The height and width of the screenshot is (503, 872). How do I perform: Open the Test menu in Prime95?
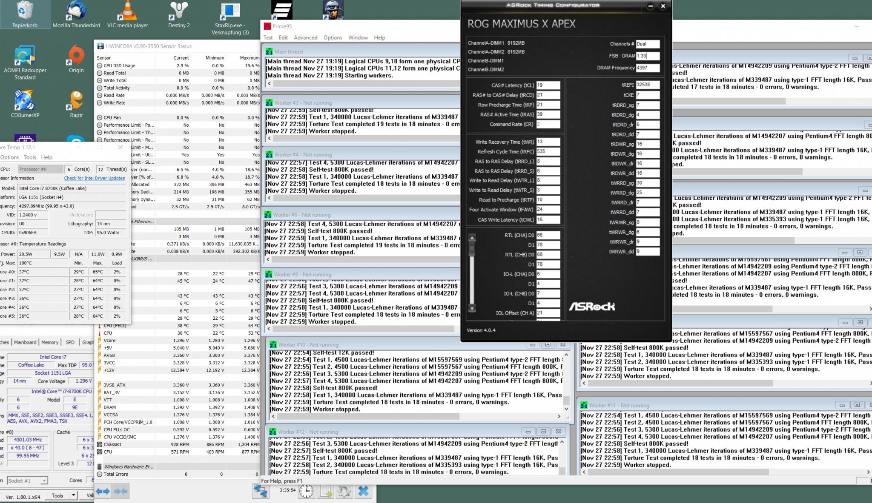tap(268, 37)
